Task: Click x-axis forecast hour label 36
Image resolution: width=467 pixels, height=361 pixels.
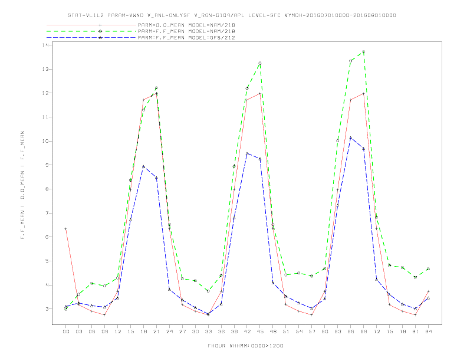Action: coord(221,332)
